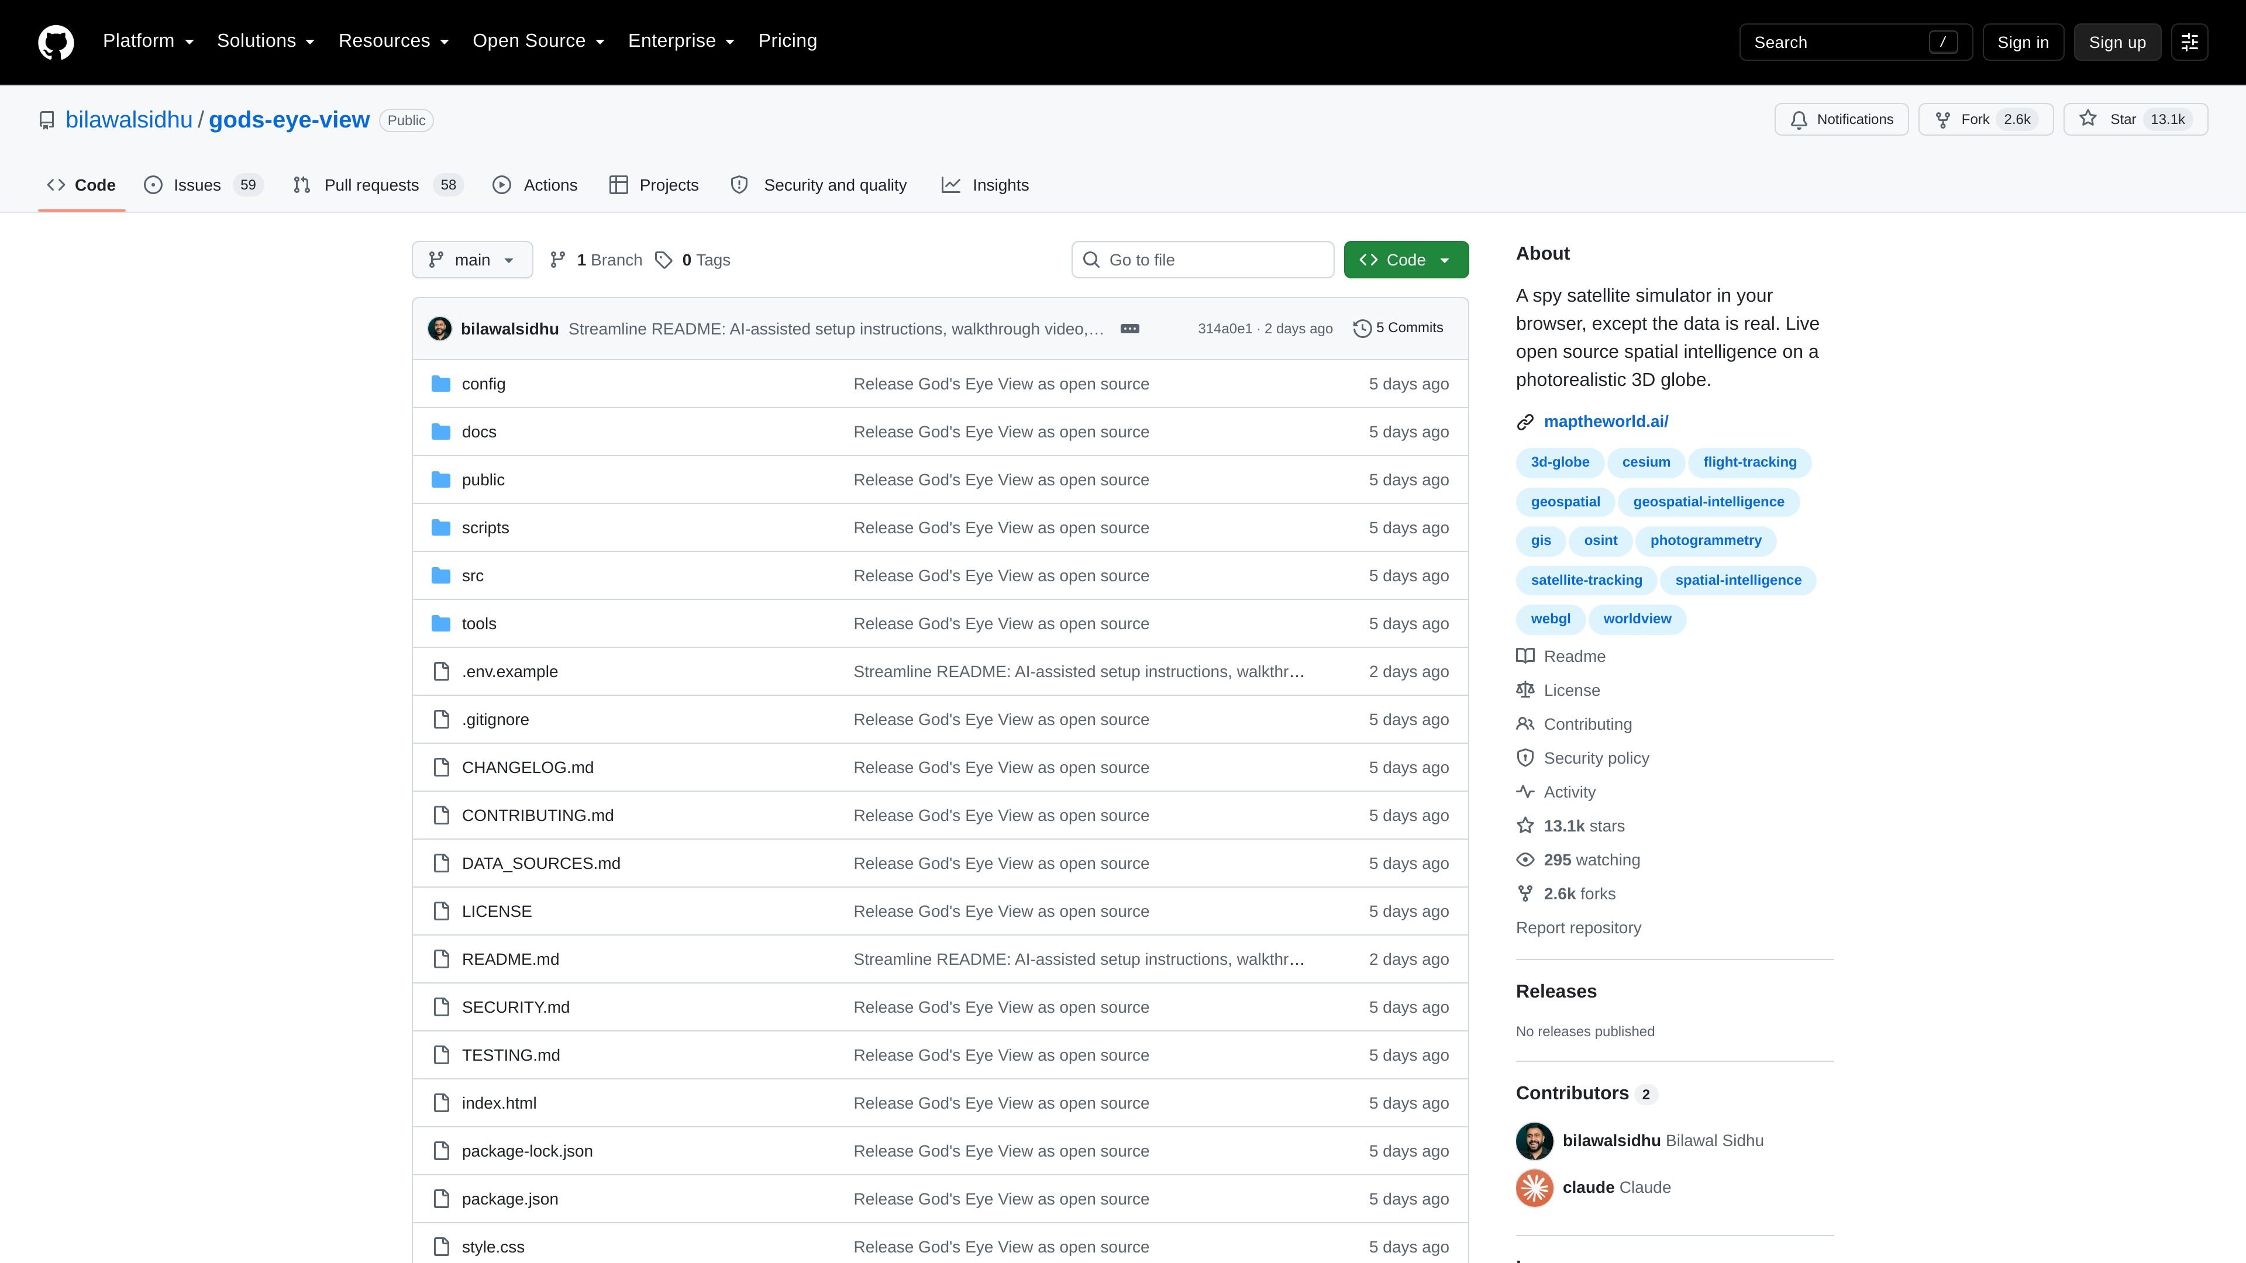Expand the Platform menu
Image resolution: width=2246 pixels, height=1263 pixels.
pos(148,41)
